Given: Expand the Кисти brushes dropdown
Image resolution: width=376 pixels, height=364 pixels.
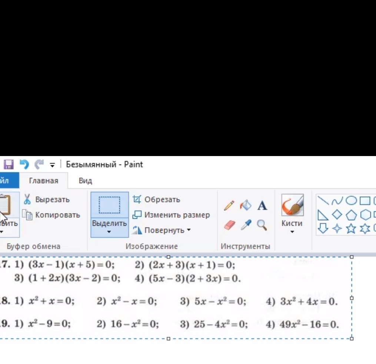Looking at the screenshot, I should tap(292, 232).
